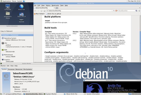Viewport: 141px width, 95px height.
Task: Select the about:buildconfig browser tab
Action: [45, 8]
